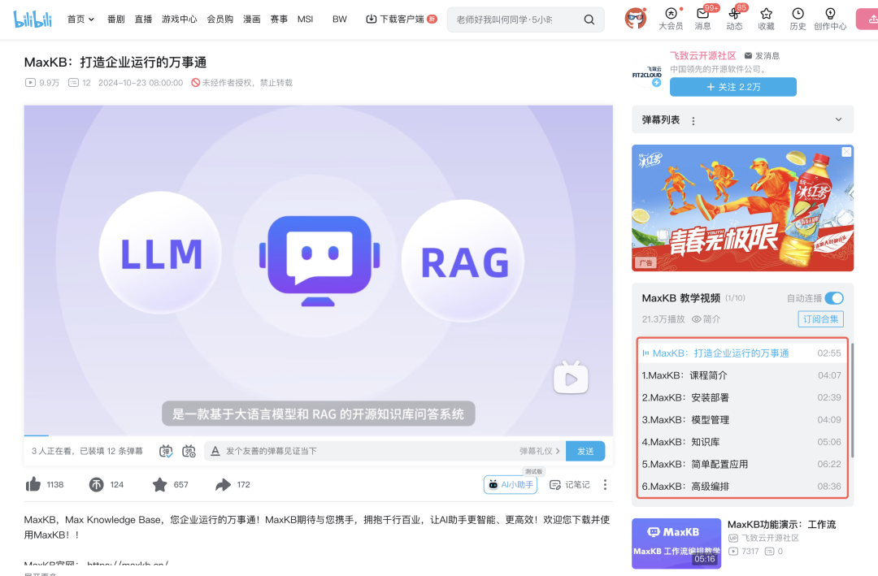
Task: Open 赛事 in navigation
Action: click(279, 19)
